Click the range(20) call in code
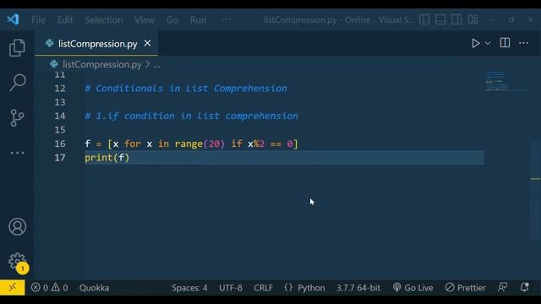Image resolution: width=541 pixels, height=304 pixels. [x=199, y=144]
